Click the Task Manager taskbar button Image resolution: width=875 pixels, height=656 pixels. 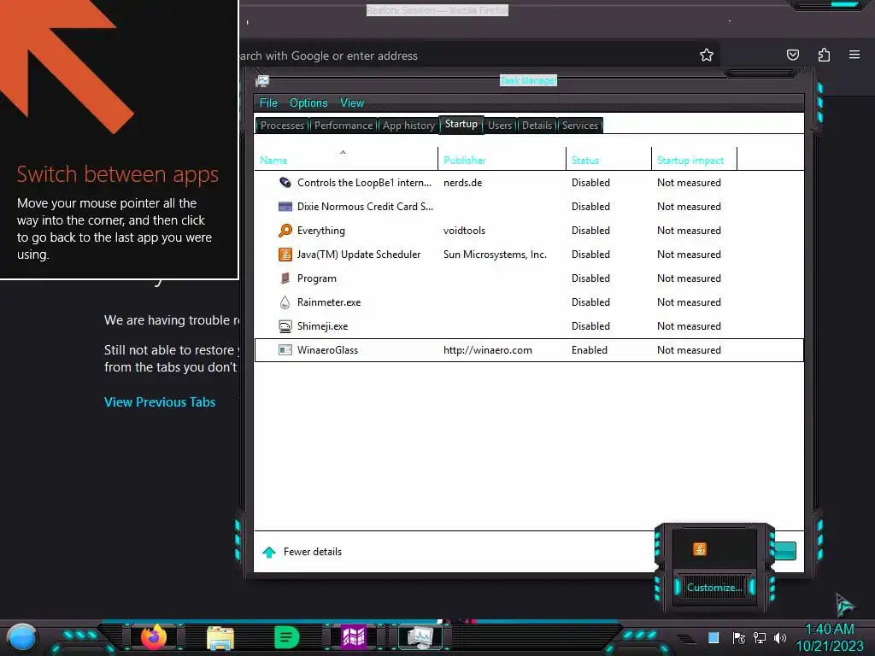[x=420, y=637]
